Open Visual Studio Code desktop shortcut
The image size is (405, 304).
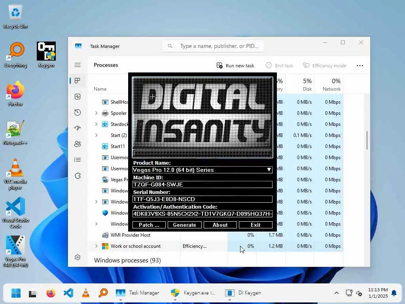[x=15, y=213]
